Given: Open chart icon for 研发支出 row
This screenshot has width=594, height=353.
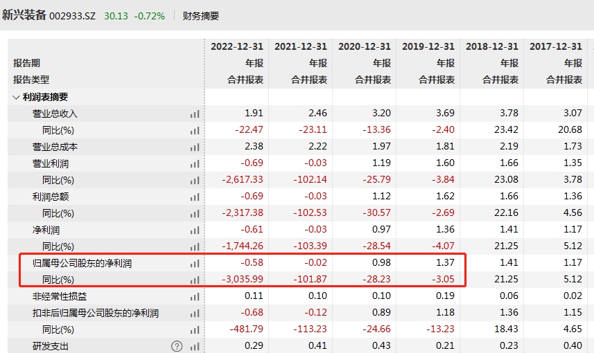Looking at the screenshot, I should tap(195, 346).
